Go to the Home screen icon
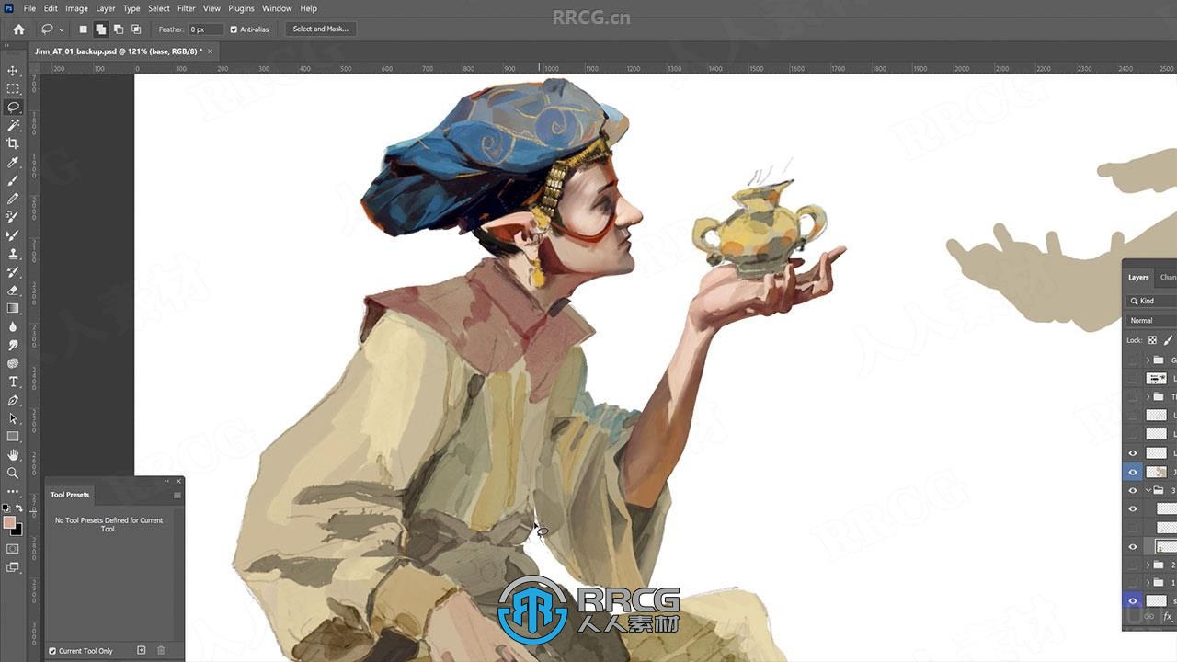Image resolution: width=1177 pixels, height=662 pixels. (18, 29)
